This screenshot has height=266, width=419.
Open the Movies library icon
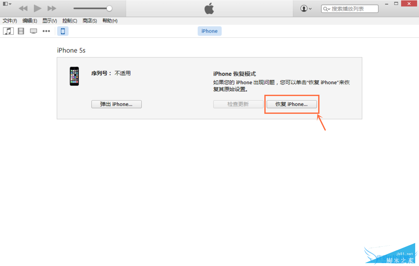pyautogui.click(x=21, y=31)
